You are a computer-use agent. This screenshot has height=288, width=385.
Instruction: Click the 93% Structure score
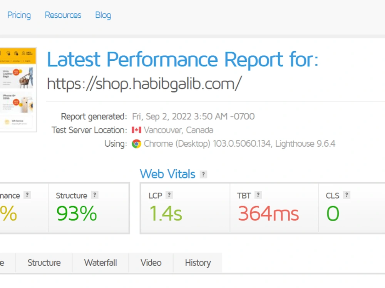(x=77, y=214)
